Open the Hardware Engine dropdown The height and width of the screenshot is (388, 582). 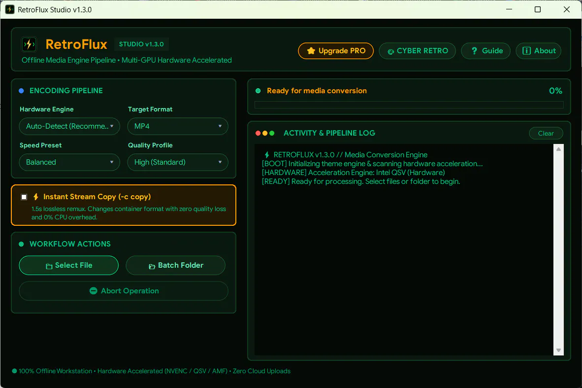pyautogui.click(x=69, y=126)
